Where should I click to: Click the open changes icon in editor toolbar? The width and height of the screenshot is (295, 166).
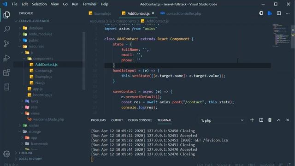(x=261, y=13)
